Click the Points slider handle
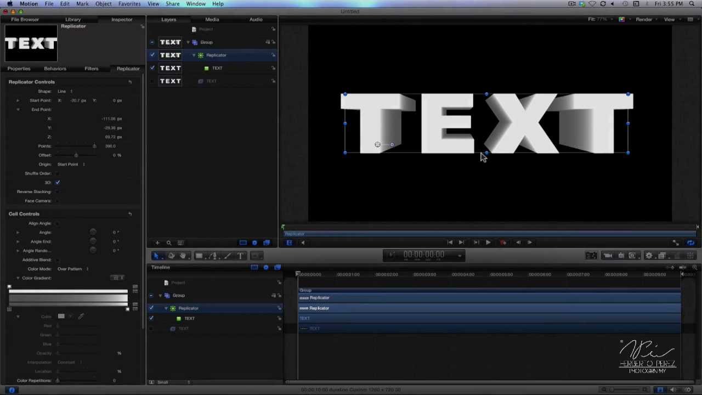 (x=94, y=146)
